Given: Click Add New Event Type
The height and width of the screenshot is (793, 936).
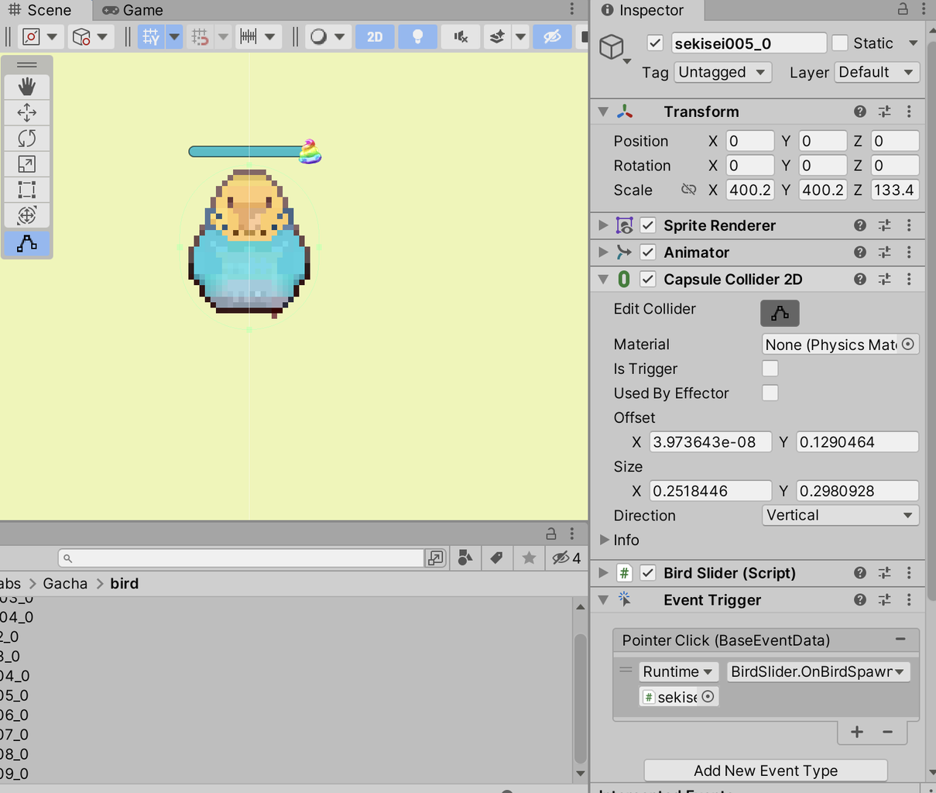Looking at the screenshot, I should (765, 771).
